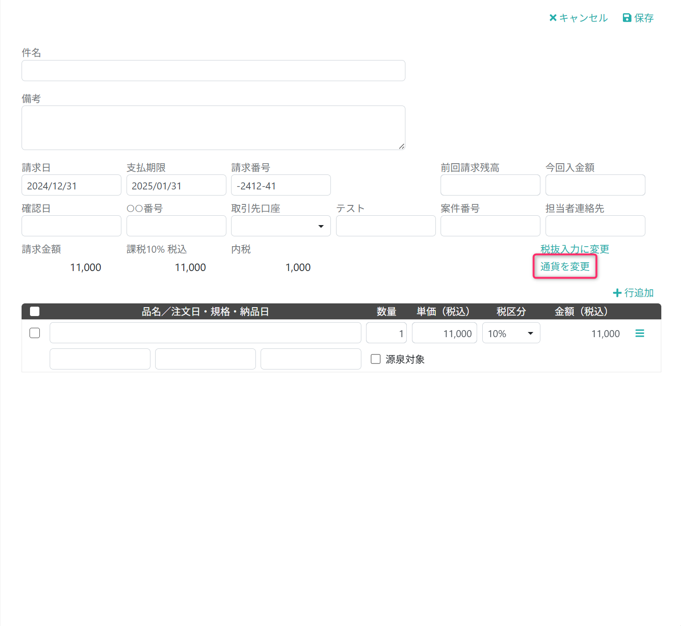Edit the 請求番号 field
The width and height of the screenshot is (681, 626).
pos(281,185)
